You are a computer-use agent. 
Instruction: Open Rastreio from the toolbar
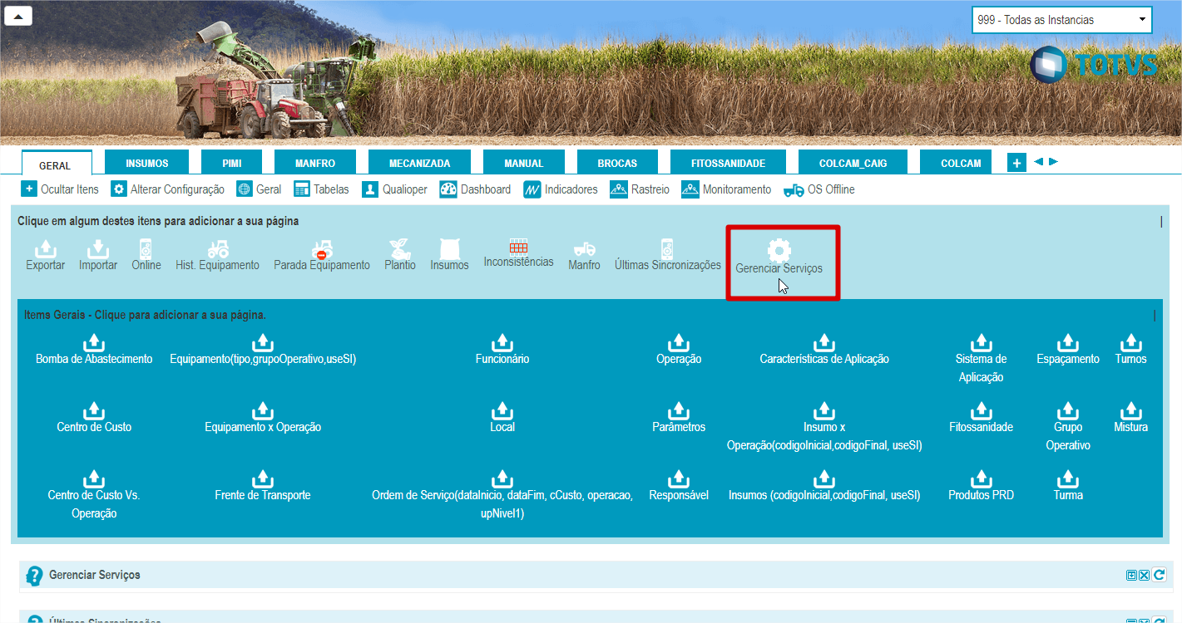tap(640, 189)
